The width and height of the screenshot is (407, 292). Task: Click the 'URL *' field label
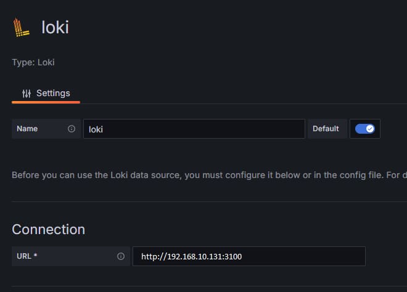click(x=27, y=256)
